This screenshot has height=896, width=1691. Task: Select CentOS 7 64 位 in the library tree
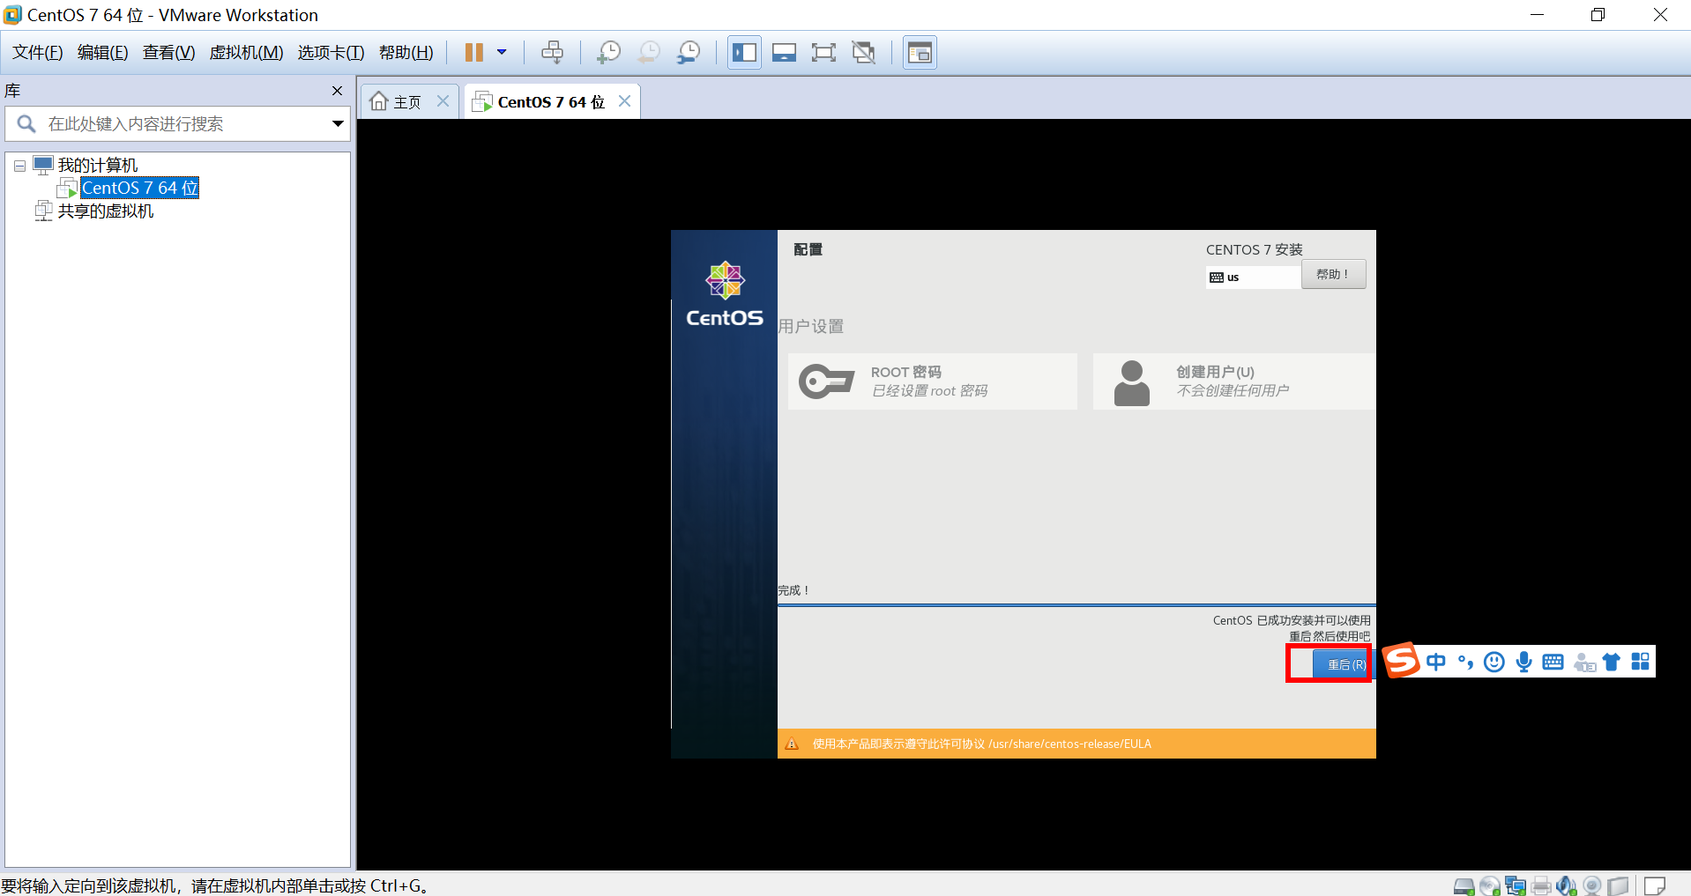tap(140, 188)
